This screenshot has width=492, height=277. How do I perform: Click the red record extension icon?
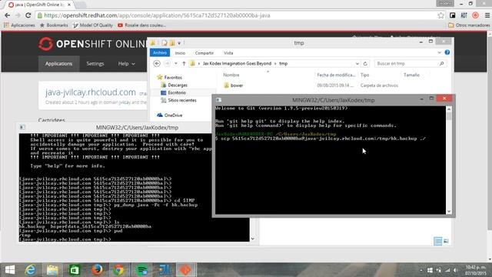475,15
